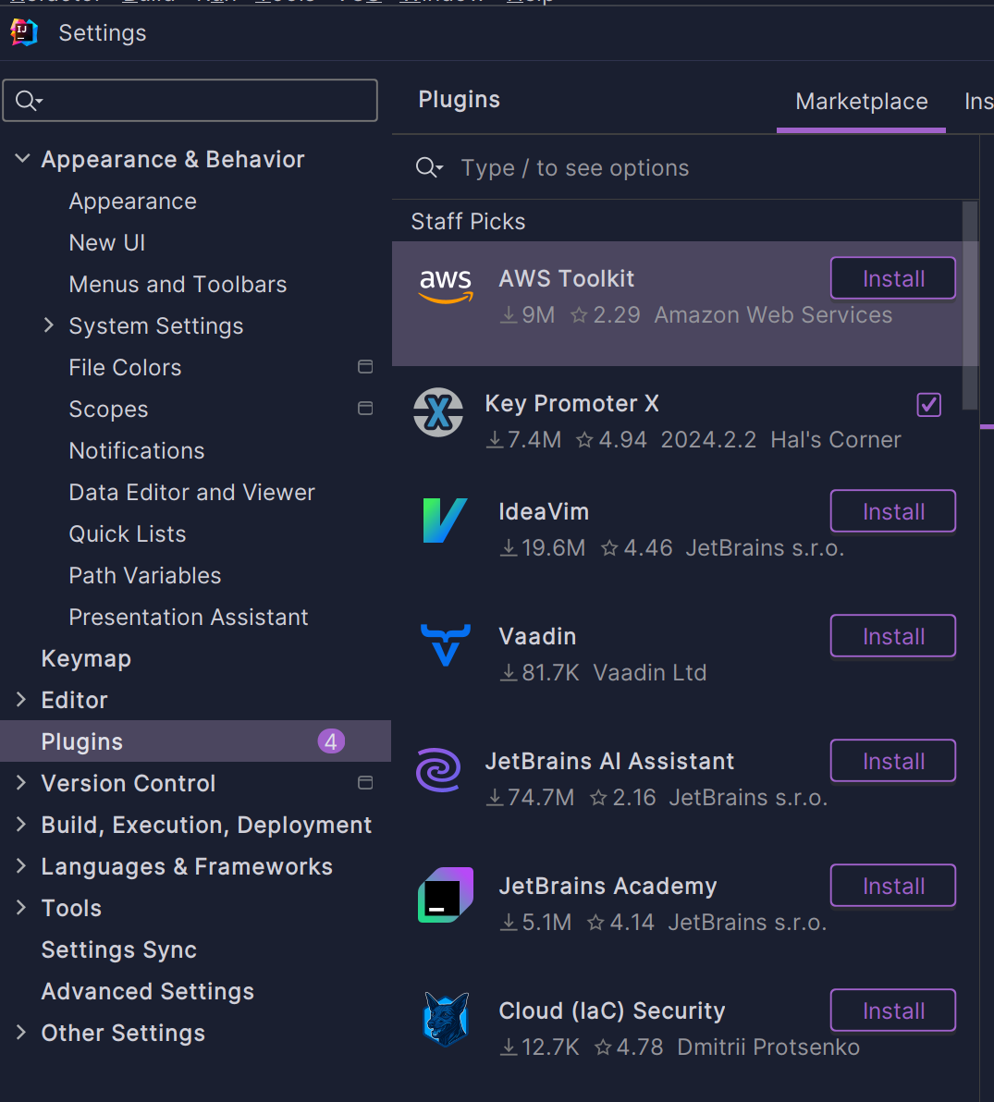This screenshot has width=994, height=1102.
Task: Switch to the Installed tab
Action: [978, 102]
